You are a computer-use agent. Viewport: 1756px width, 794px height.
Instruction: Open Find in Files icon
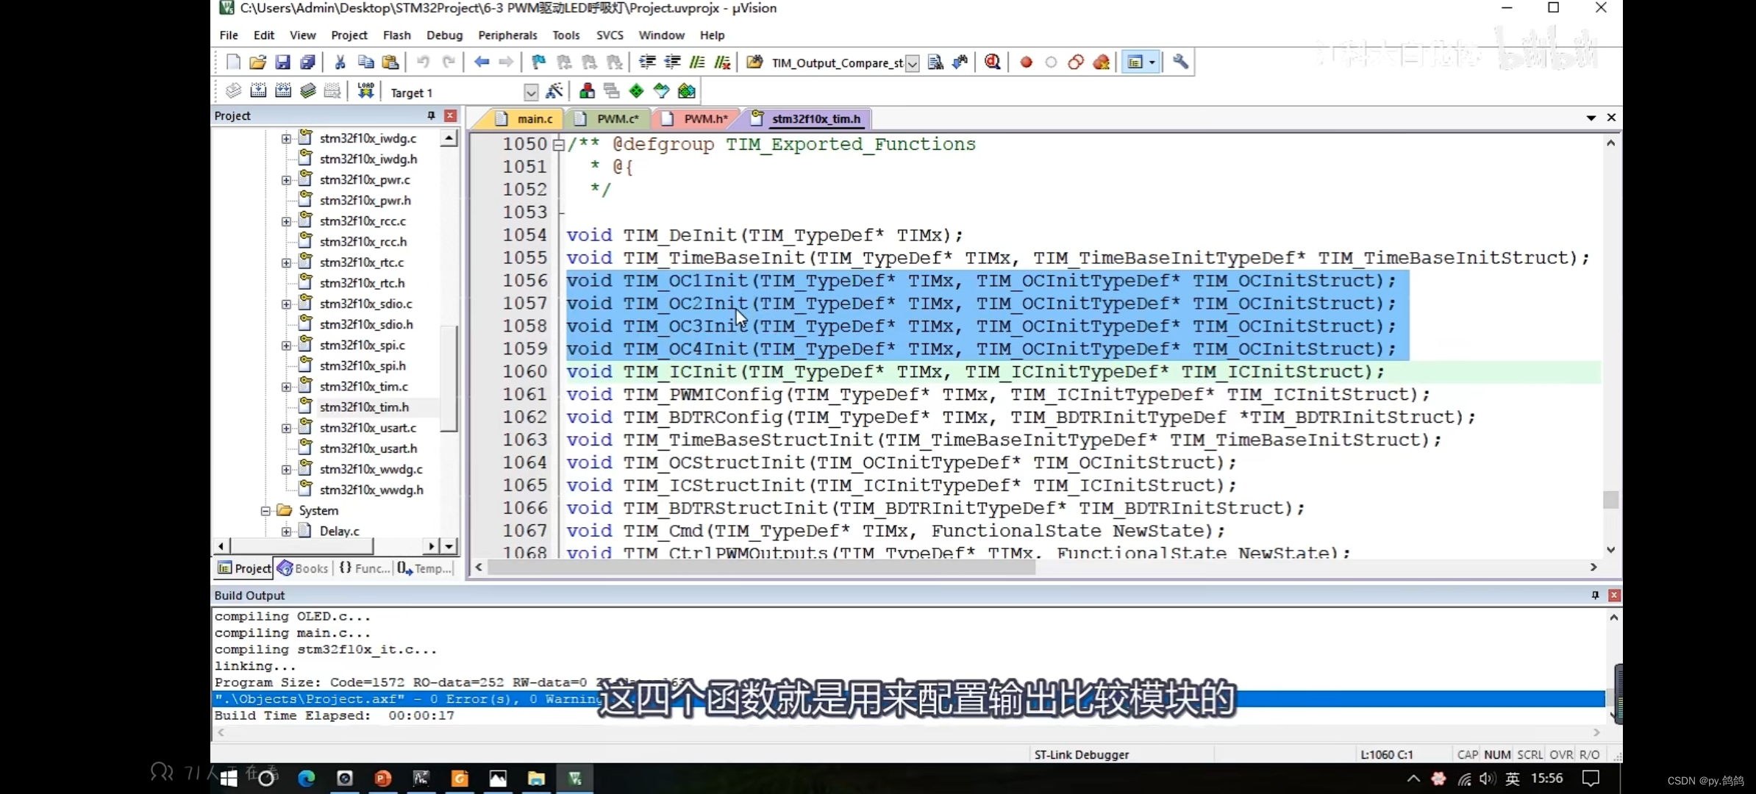click(x=754, y=62)
